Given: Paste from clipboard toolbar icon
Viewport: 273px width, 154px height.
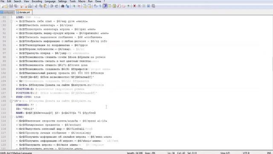Looking at the screenshot, I should (46, 6).
